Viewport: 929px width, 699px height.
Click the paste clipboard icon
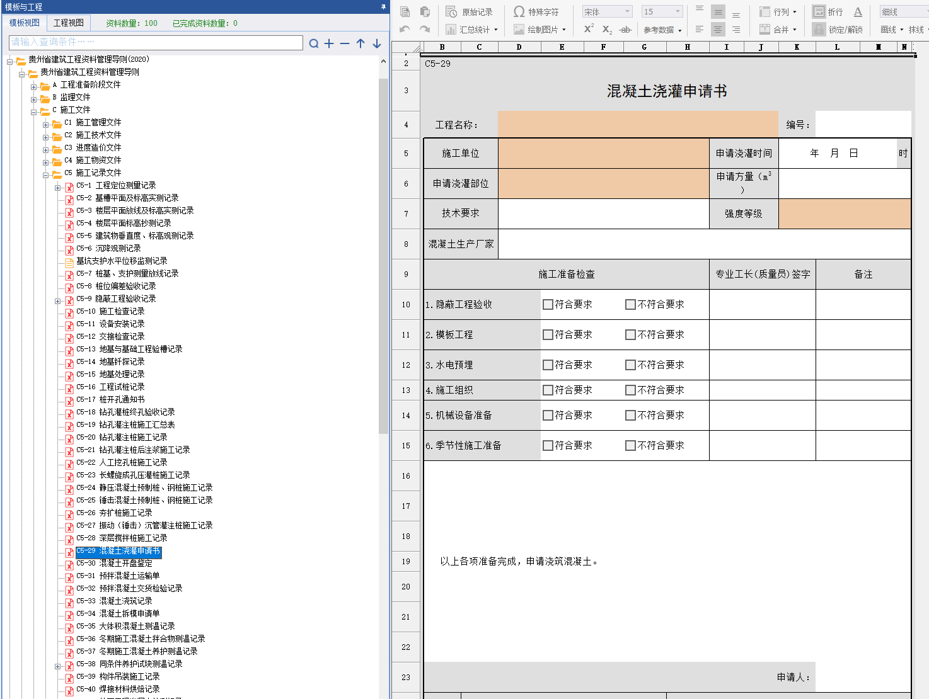pyautogui.click(x=425, y=12)
